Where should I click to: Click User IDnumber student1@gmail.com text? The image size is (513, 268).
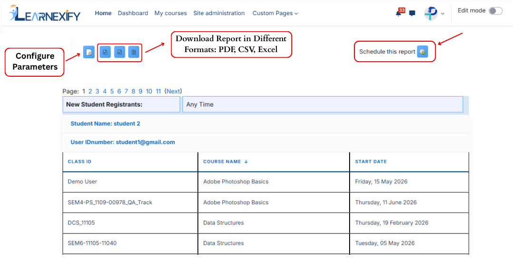(123, 142)
